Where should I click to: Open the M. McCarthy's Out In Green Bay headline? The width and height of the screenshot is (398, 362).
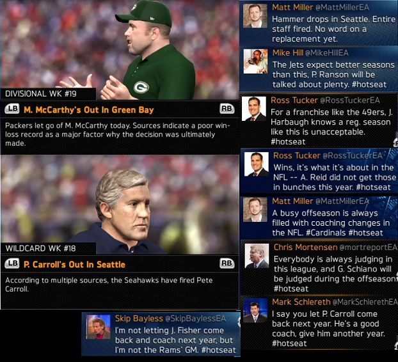(89, 110)
